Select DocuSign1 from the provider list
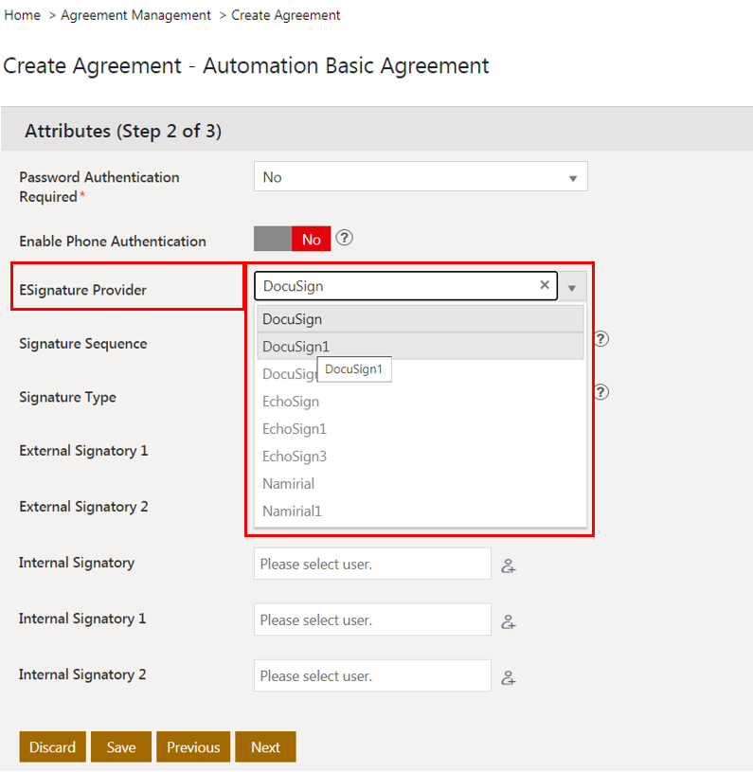 coord(296,347)
